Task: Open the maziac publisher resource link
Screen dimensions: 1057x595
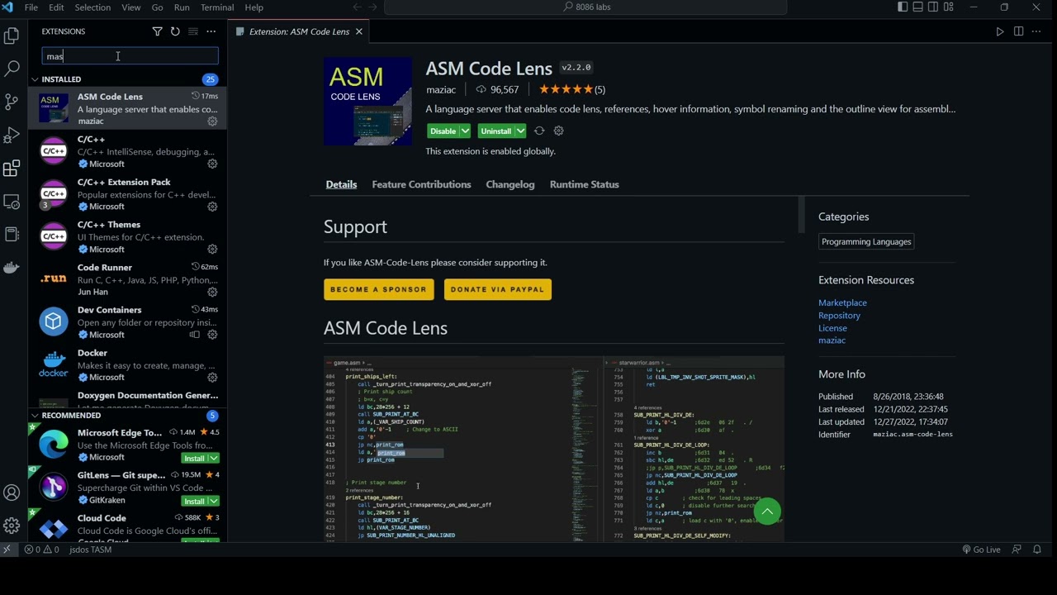Action: [832, 340]
